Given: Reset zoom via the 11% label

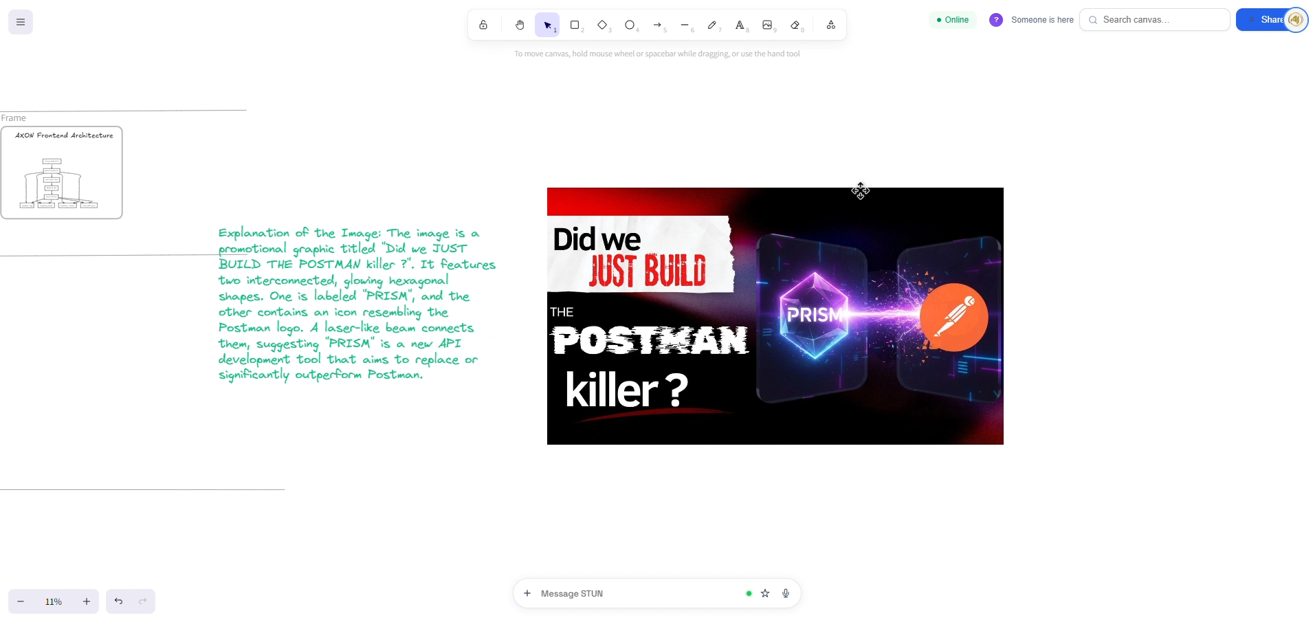Looking at the screenshot, I should [x=54, y=601].
